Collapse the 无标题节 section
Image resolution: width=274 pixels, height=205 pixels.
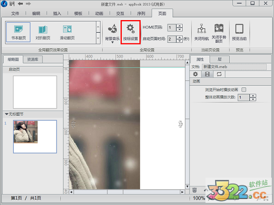[x=7, y=114]
